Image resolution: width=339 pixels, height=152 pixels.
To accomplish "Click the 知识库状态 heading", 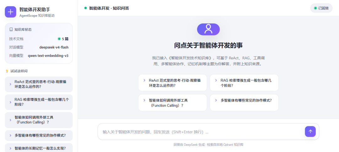I will 23,29.
